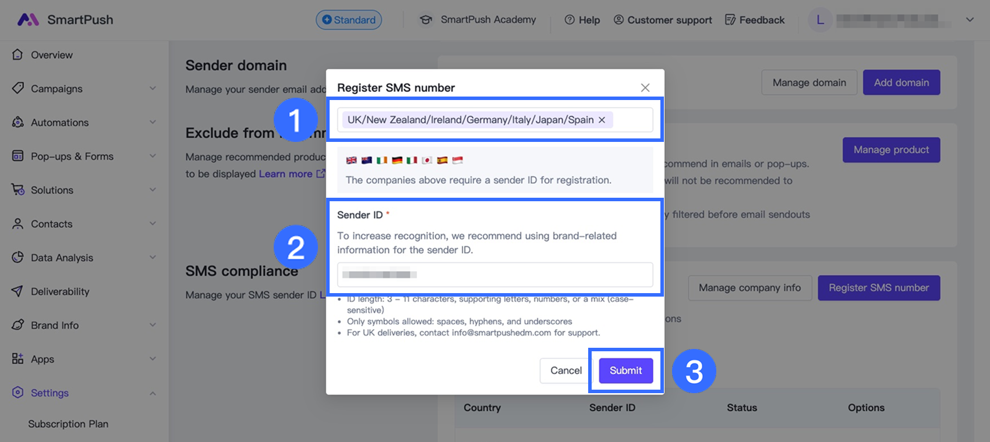Submit the SMS number registration
Viewport: 990px width, 442px height.
[x=625, y=370]
